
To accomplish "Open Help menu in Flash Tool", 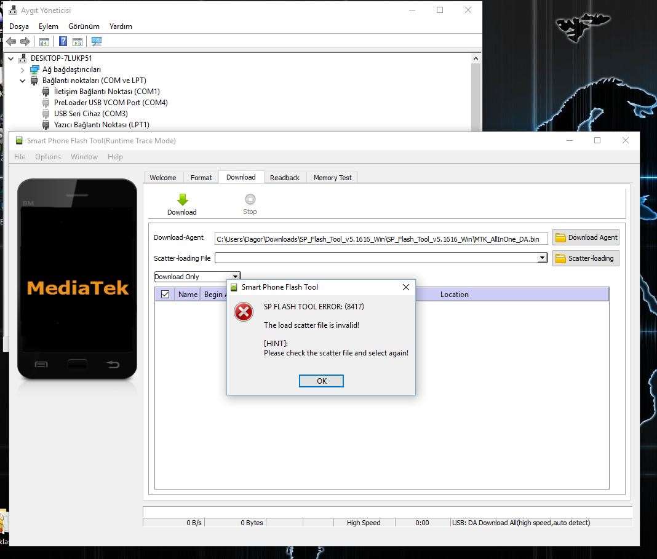I will [115, 157].
